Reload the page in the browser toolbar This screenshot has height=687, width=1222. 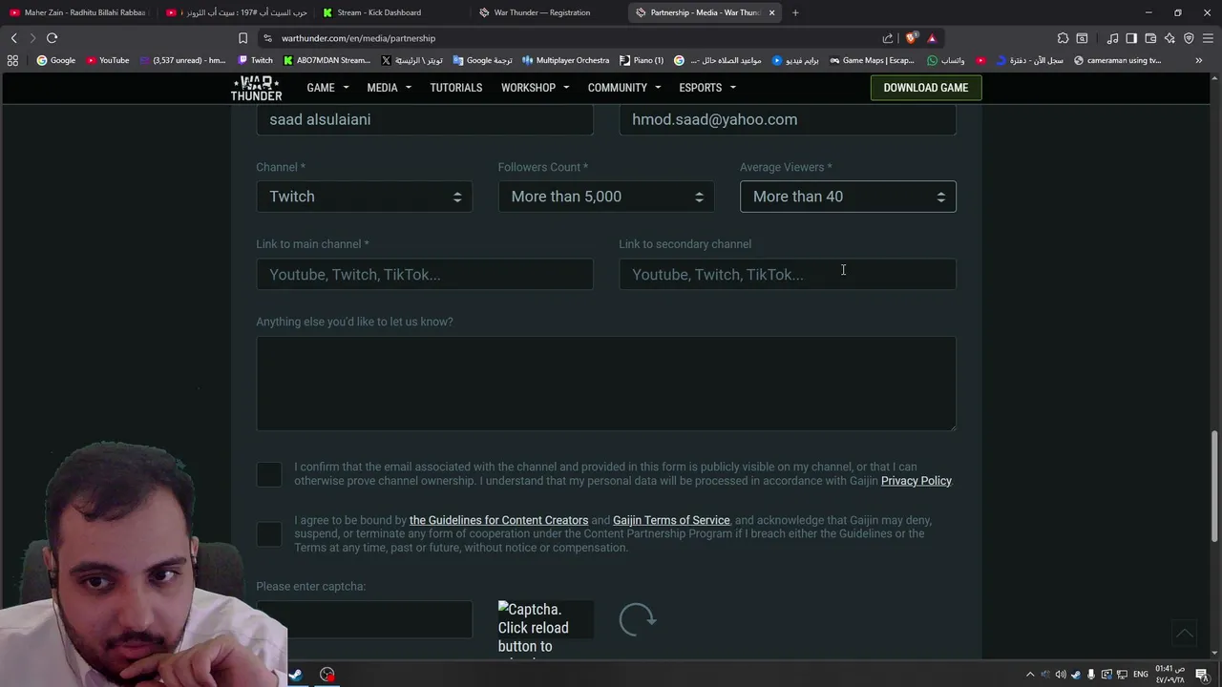[x=53, y=38]
